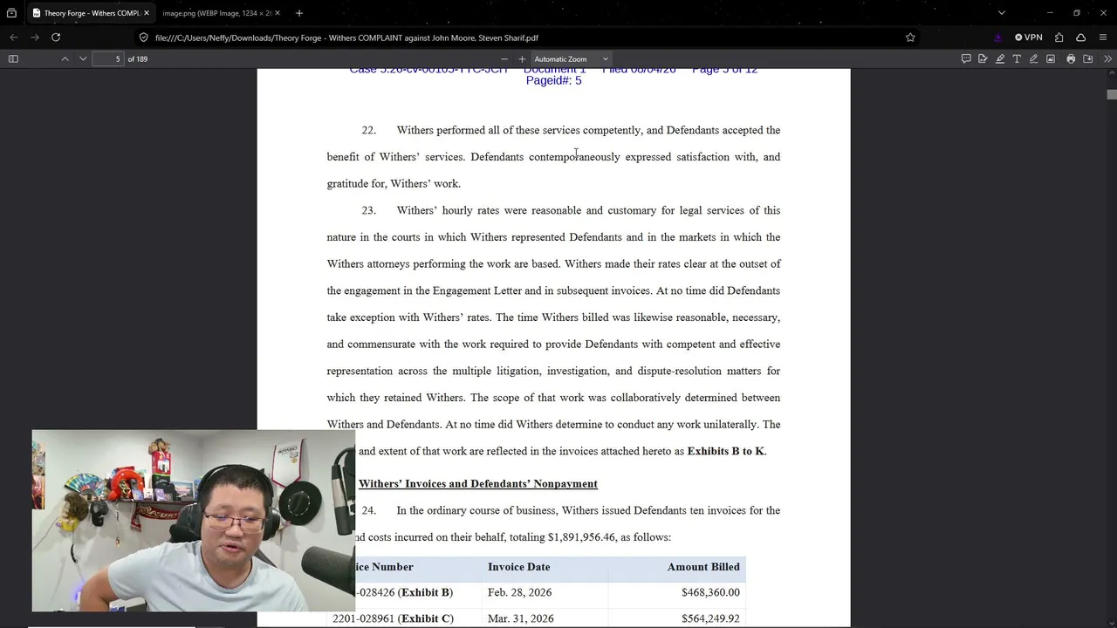1117x628 pixels.
Task: Click the page number input field
Action: pyautogui.click(x=108, y=58)
